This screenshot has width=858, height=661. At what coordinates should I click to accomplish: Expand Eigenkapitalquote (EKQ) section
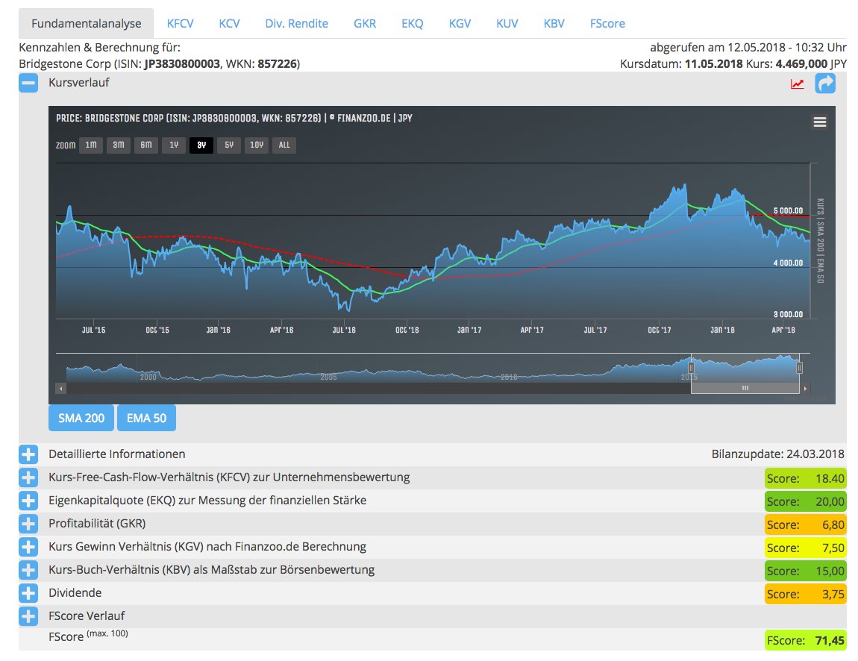pos(28,501)
